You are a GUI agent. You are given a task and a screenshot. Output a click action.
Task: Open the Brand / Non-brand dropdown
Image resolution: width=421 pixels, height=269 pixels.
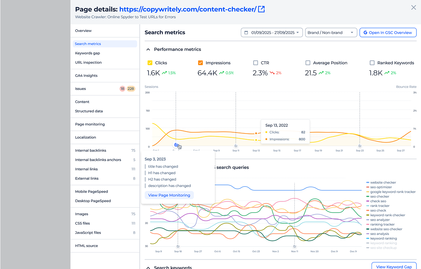(x=331, y=32)
